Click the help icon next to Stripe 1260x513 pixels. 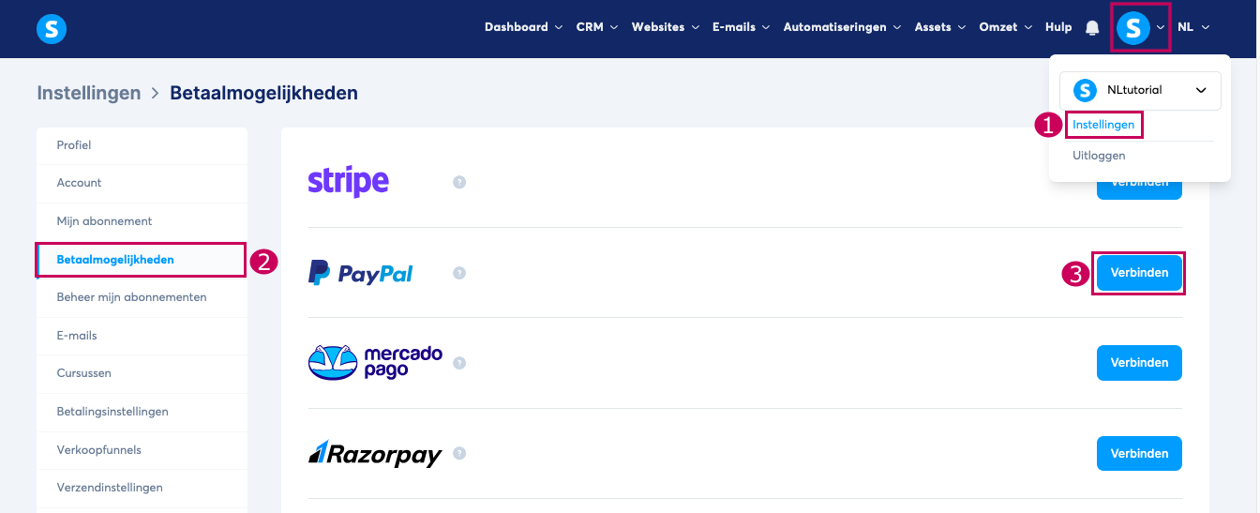pos(459,182)
